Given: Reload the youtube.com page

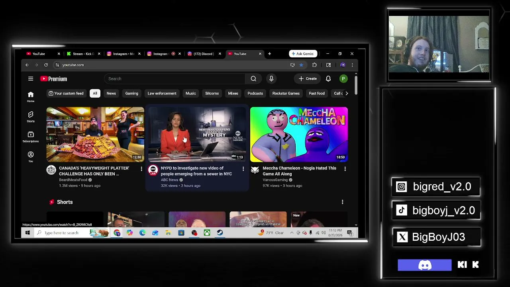Looking at the screenshot, I should (46, 65).
